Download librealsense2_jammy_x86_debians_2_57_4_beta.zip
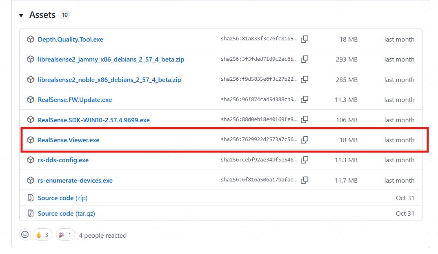The height and width of the screenshot is (254, 438). [111, 60]
